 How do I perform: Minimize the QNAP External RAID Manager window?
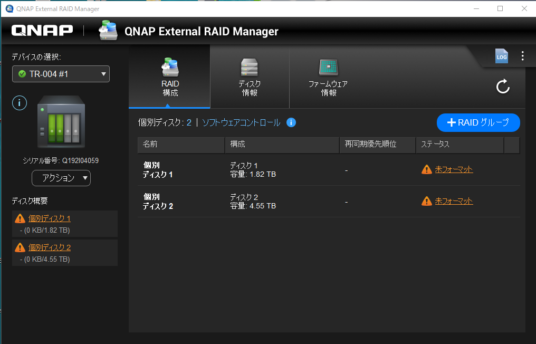tap(476, 8)
